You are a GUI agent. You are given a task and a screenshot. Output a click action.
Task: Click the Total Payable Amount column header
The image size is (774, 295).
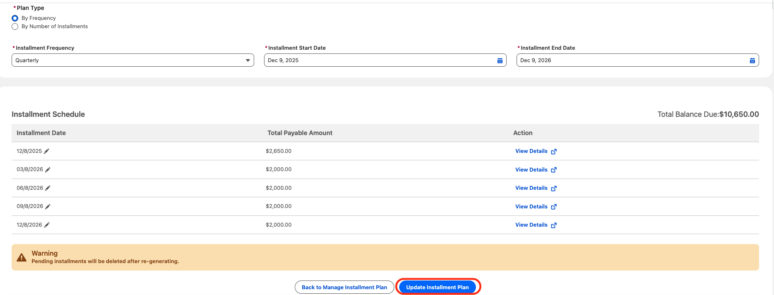coord(300,133)
